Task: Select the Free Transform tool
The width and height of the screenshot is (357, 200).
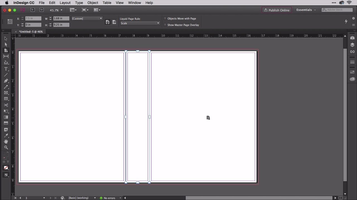Action: (x=6, y=111)
